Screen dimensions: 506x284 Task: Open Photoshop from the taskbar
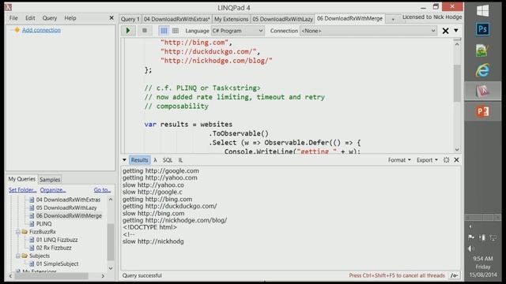pyautogui.click(x=483, y=30)
